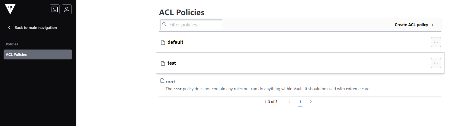The height and width of the screenshot is (126, 474).
Task: Select page 1 in pagination
Action: 300,102
